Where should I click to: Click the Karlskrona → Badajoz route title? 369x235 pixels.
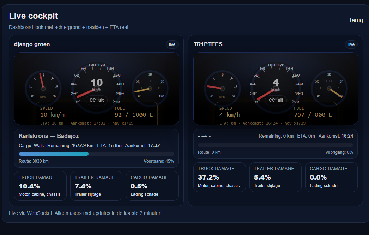pyautogui.click(x=49, y=136)
